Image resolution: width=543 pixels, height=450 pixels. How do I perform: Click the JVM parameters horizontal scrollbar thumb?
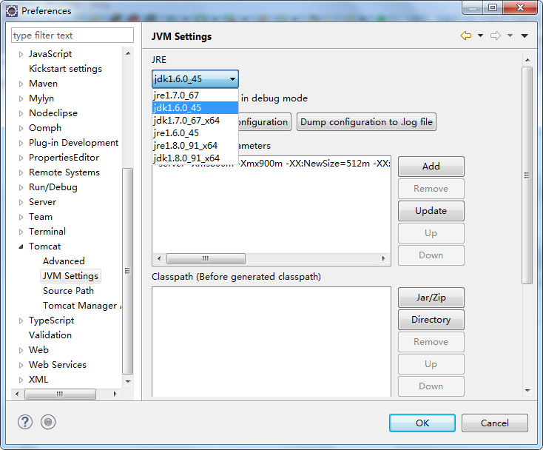pos(206,258)
